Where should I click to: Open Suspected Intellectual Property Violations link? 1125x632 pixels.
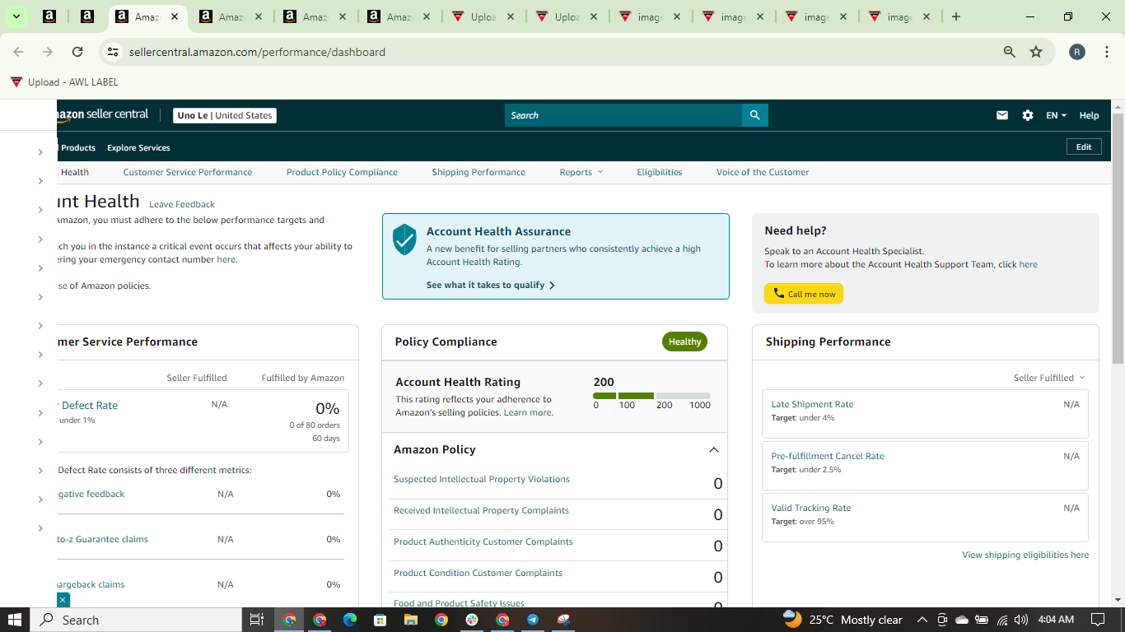point(482,479)
